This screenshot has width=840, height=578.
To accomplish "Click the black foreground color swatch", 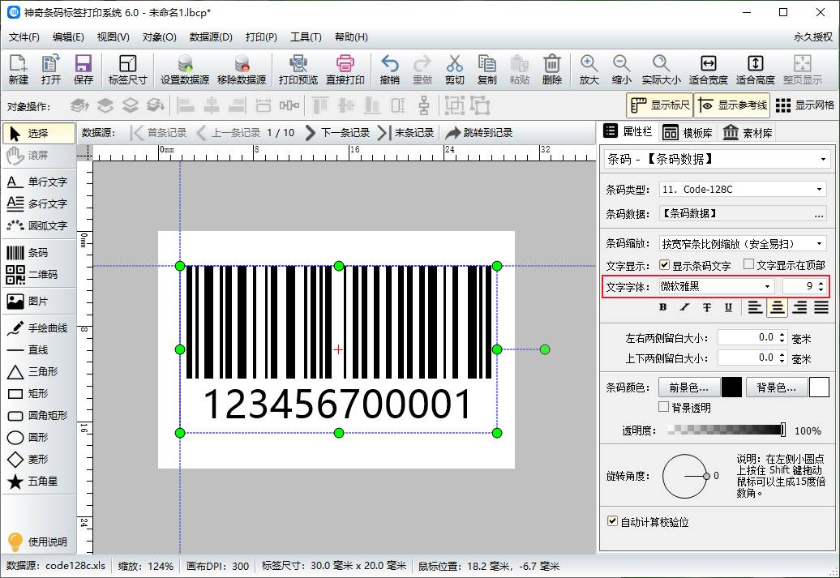I will [x=732, y=387].
